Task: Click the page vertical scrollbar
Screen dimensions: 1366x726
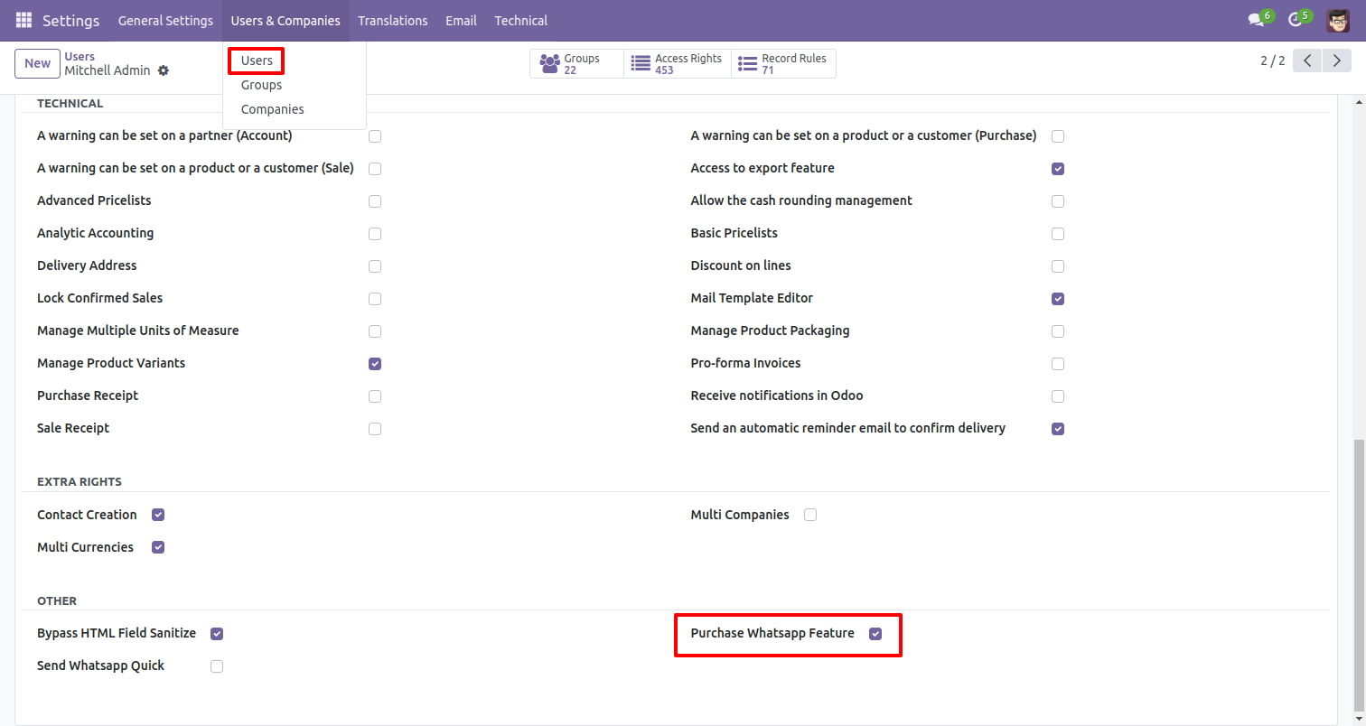Action: 1359,574
